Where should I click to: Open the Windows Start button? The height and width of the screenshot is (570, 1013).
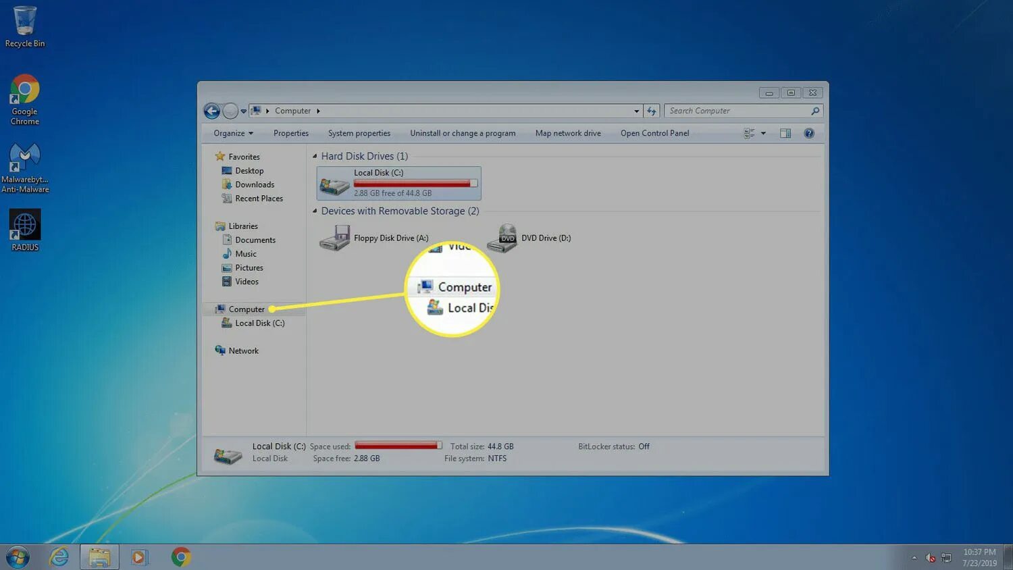[x=18, y=557]
